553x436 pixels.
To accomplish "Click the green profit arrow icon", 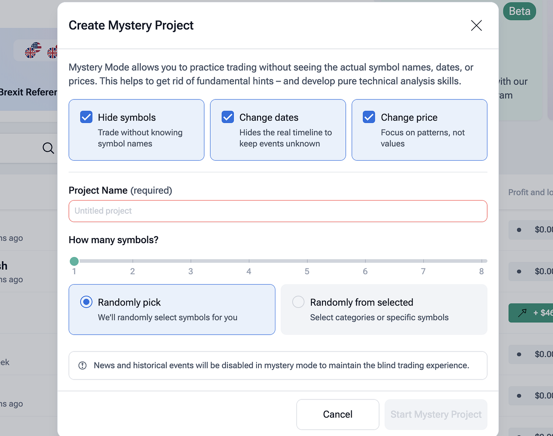I will (x=522, y=313).
